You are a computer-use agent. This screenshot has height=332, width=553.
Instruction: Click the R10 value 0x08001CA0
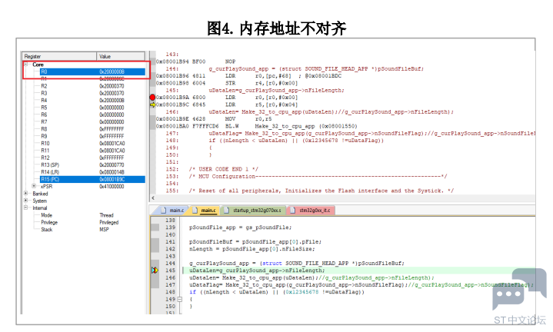coord(112,143)
